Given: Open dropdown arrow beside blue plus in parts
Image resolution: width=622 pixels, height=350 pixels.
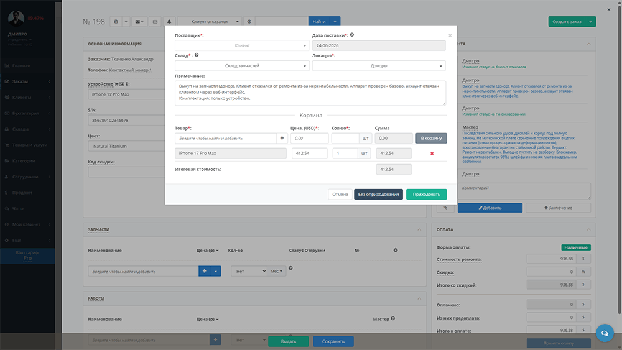Looking at the screenshot, I should pyautogui.click(x=216, y=271).
